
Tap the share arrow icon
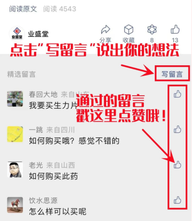click(x=105, y=29)
